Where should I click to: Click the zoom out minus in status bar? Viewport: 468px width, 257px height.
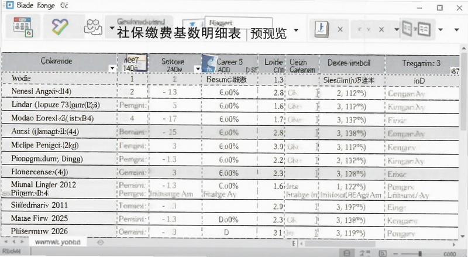395,253
